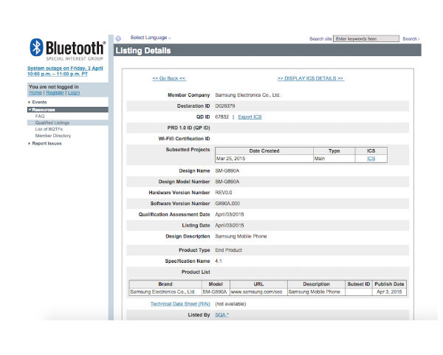Click the Search button at top right
Viewport: 443px width, 355px height.
(411, 38)
